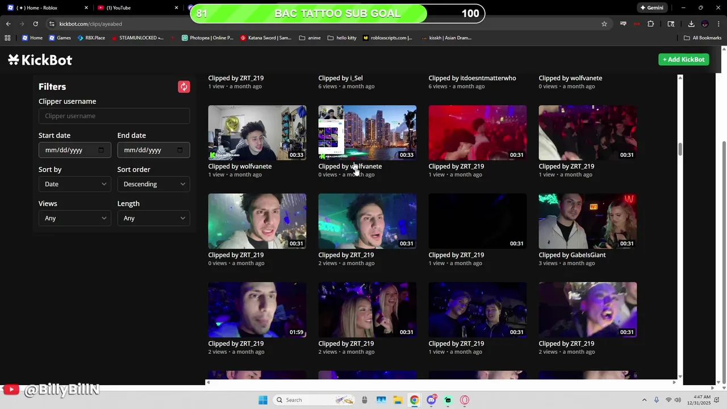
Task: Open the Chrome downloads icon
Action: coord(691,24)
